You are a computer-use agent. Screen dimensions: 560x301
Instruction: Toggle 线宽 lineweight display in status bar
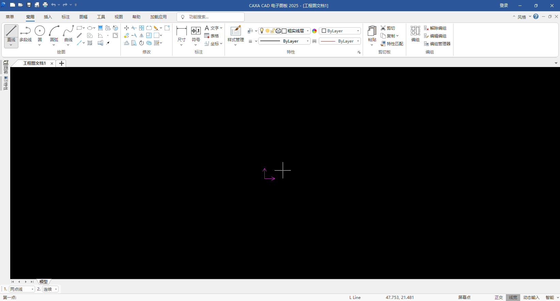click(x=513, y=298)
